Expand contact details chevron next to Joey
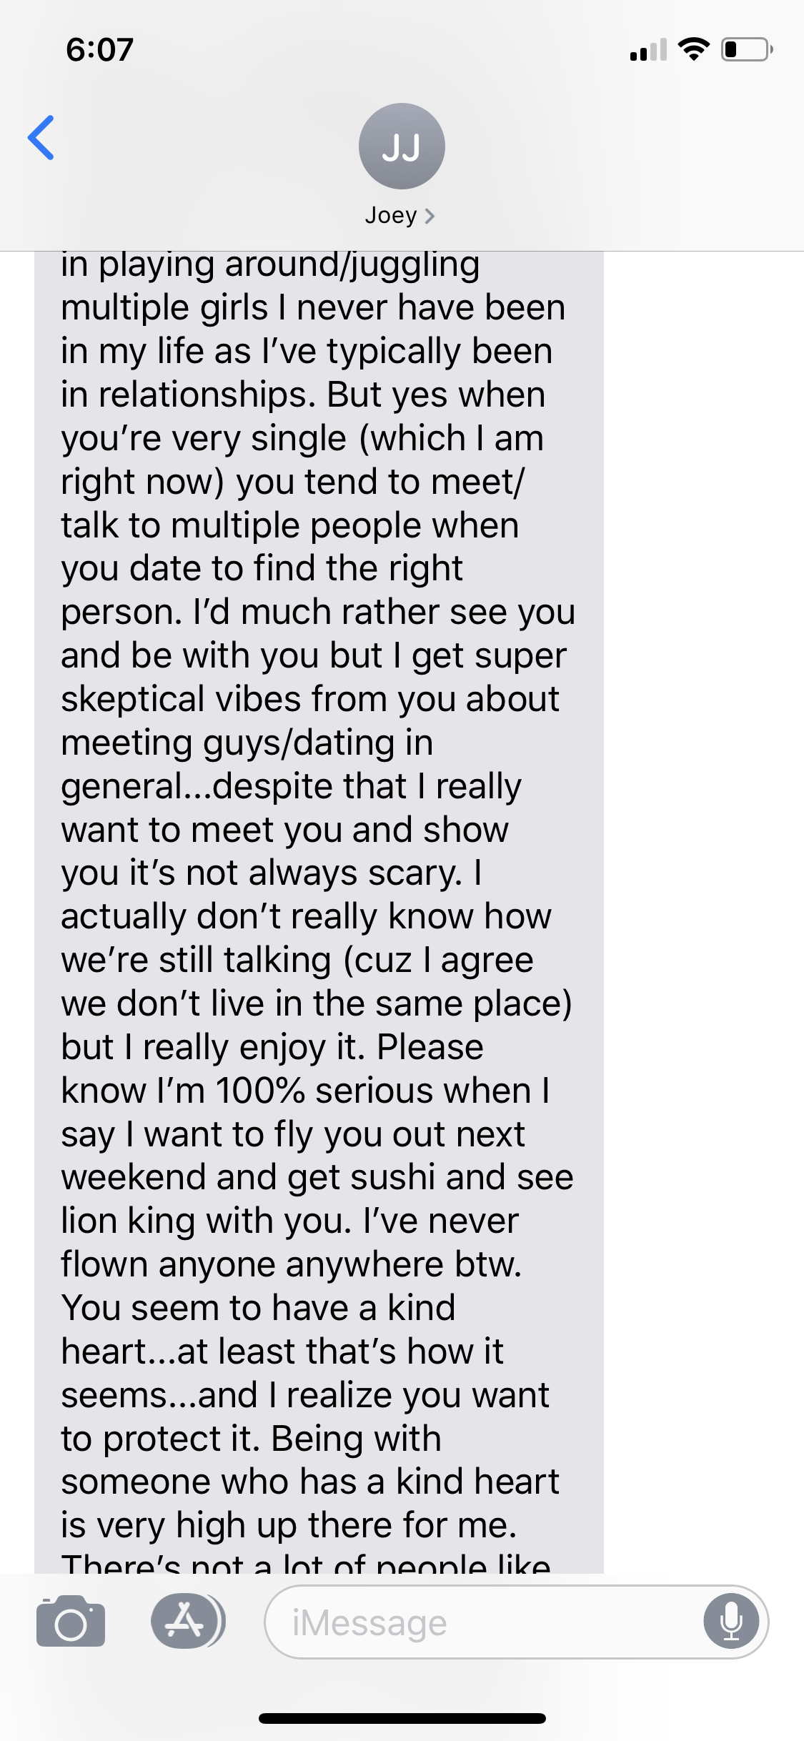 coord(430,216)
